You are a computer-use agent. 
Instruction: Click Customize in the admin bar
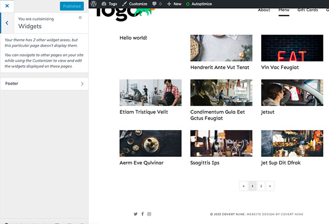click(x=134, y=4)
